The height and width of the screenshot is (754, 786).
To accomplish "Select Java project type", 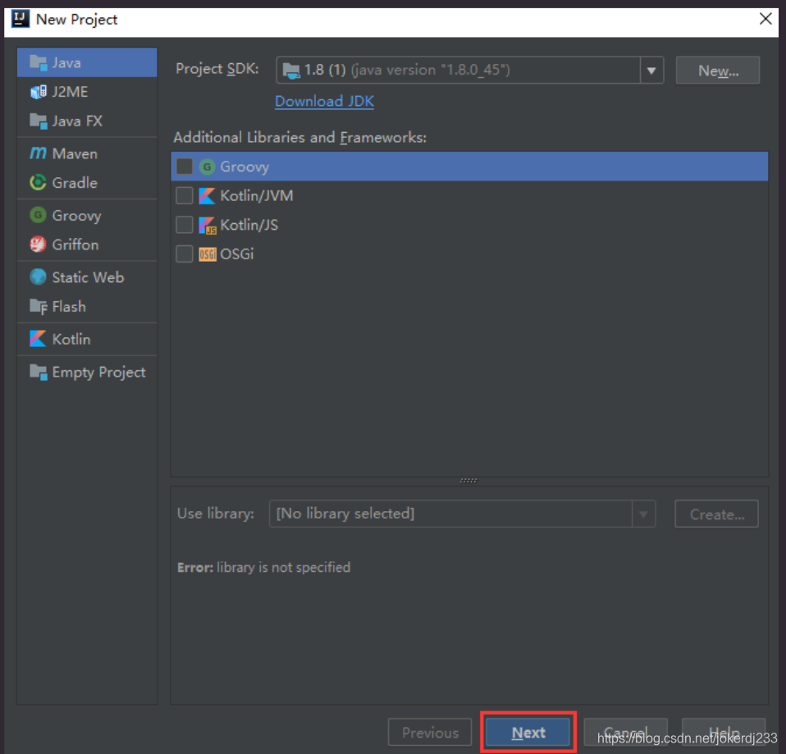I will (x=87, y=62).
